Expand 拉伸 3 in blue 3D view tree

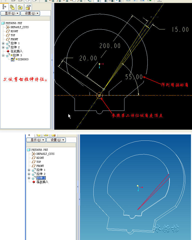tap(29, 178)
